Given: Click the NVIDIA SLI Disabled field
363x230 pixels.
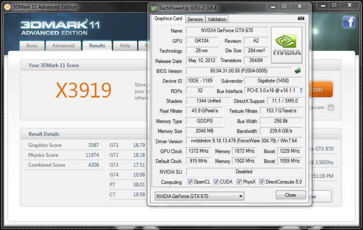Looking at the screenshot, I should point(244,172).
